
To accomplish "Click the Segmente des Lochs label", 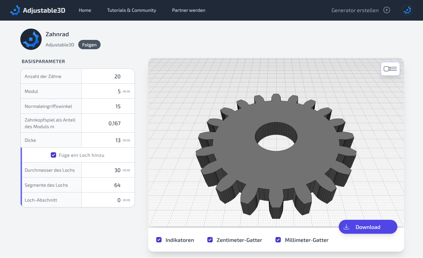I will pyautogui.click(x=46, y=185).
